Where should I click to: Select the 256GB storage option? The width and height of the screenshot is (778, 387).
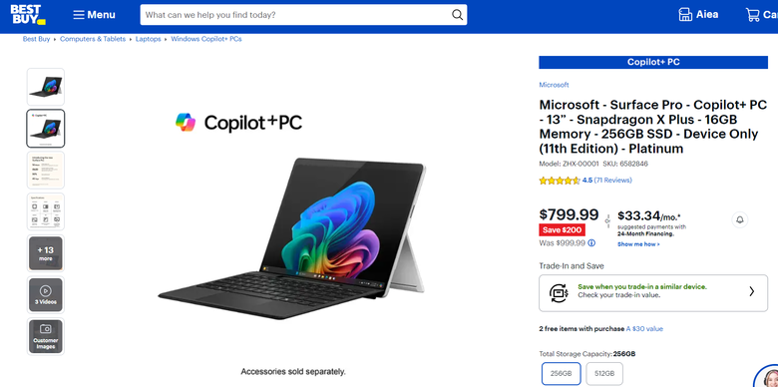(561, 374)
